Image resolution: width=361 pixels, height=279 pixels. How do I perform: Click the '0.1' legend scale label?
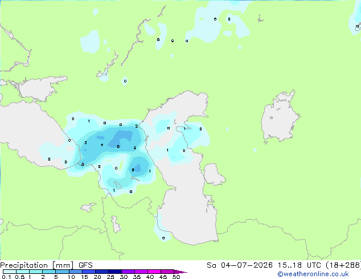(6, 277)
